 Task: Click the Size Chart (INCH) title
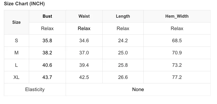pos(24,4)
